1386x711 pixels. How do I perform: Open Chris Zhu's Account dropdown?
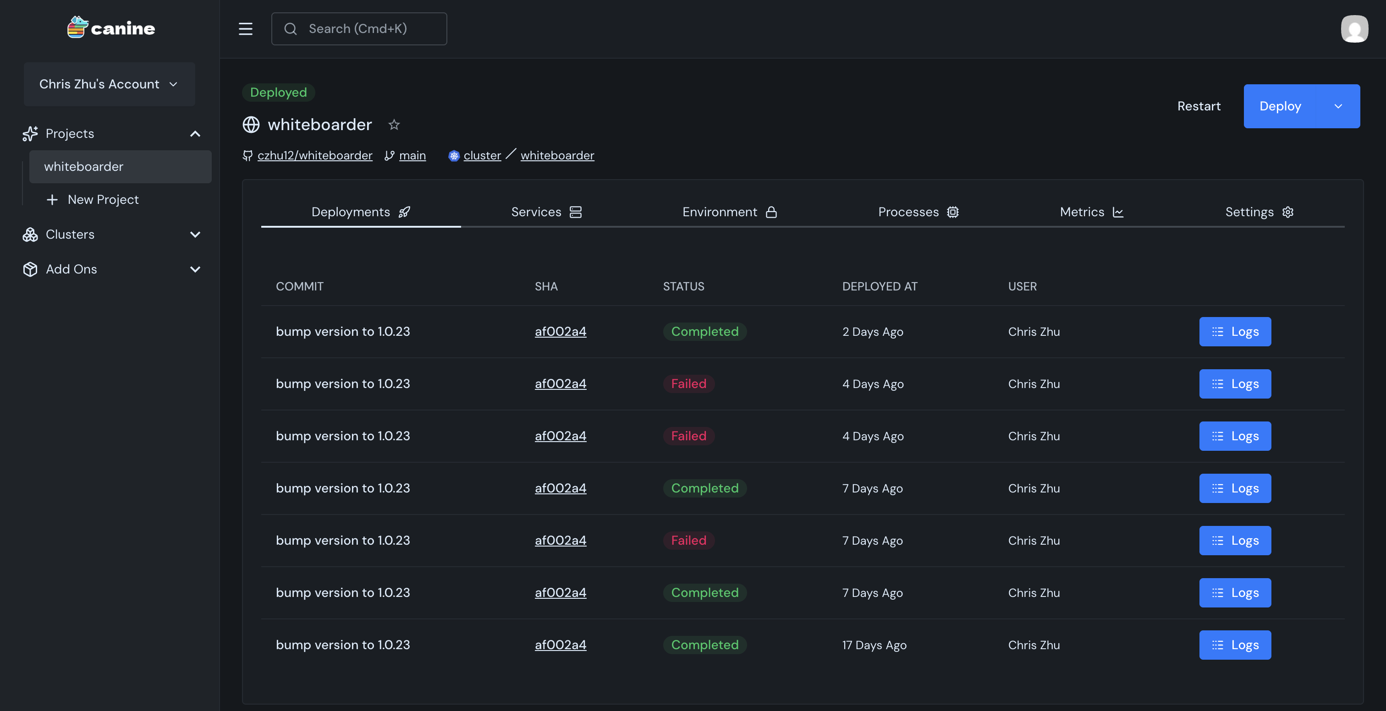pos(109,84)
